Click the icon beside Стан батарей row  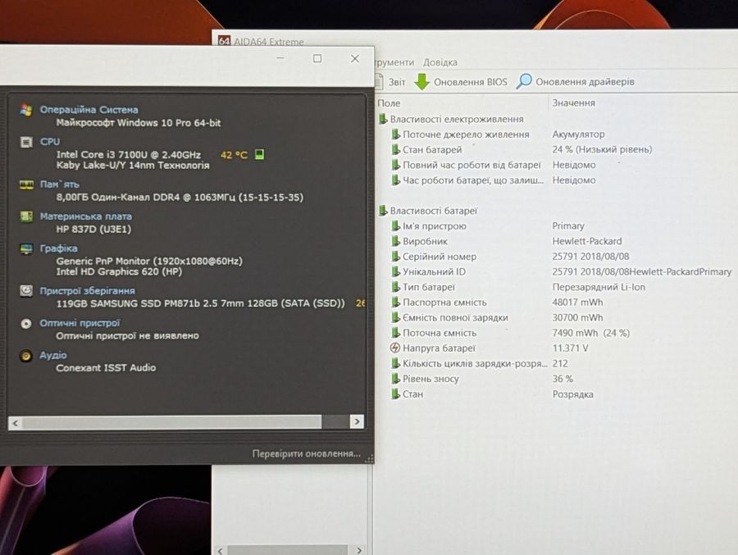coord(396,150)
